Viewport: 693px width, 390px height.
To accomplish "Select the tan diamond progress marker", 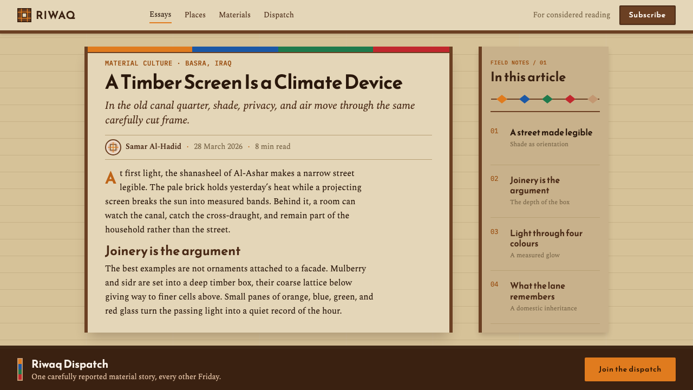I will point(593,99).
